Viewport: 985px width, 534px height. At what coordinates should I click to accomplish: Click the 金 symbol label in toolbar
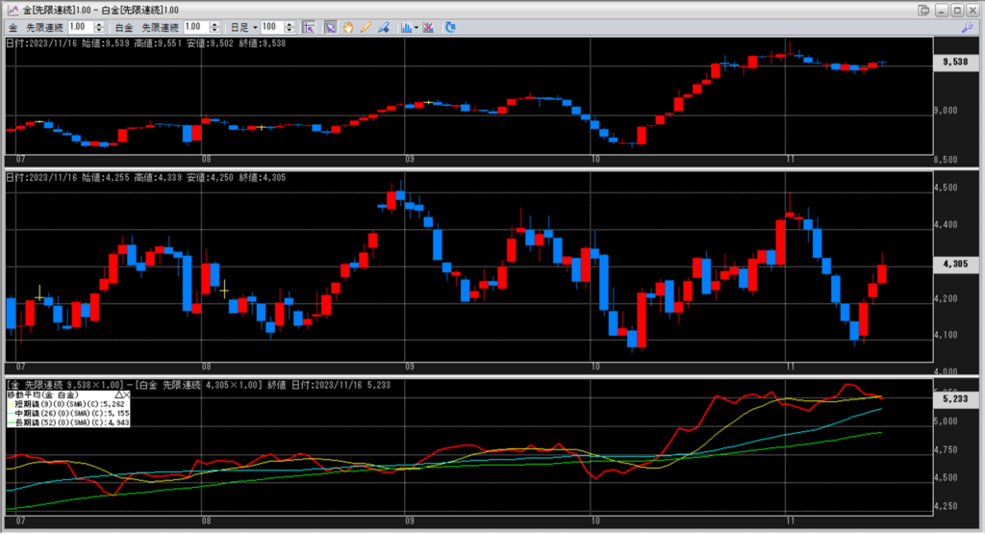click(x=13, y=27)
